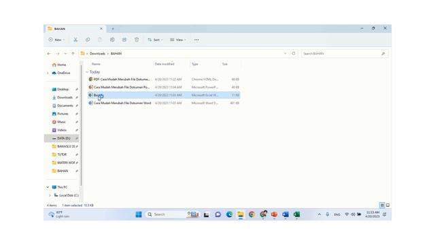Sort by the Size column header

(225, 64)
